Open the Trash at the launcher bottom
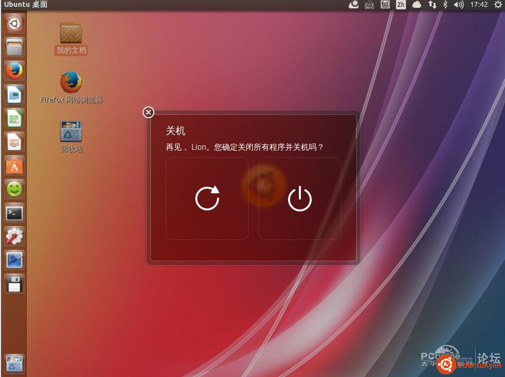505x377 pixels. pyautogui.click(x=14, y=363)
